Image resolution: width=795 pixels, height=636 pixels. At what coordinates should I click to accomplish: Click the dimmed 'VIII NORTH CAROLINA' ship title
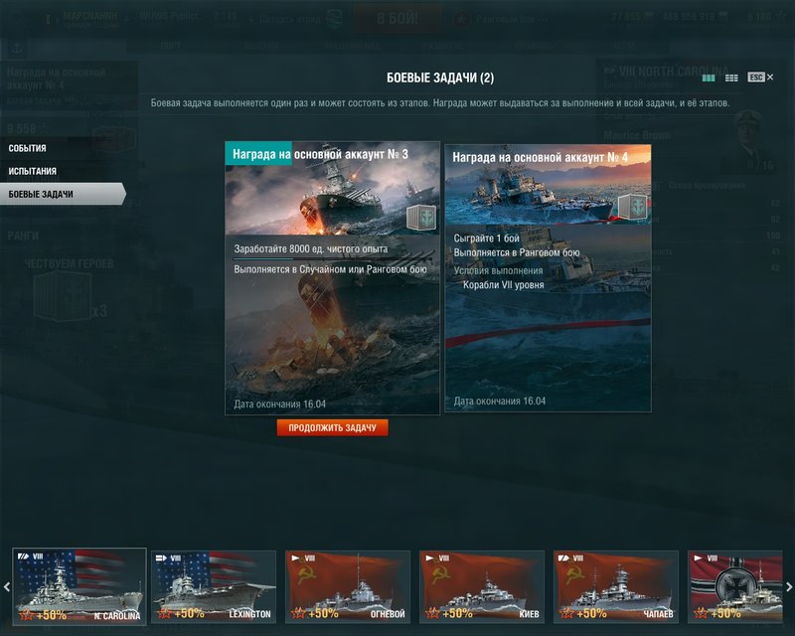tap(674, 72)
